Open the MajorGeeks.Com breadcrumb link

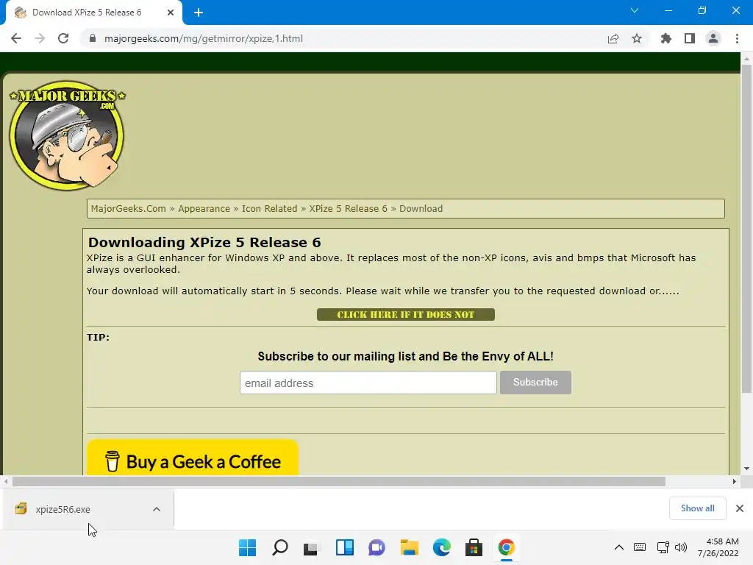pos(128,208)
